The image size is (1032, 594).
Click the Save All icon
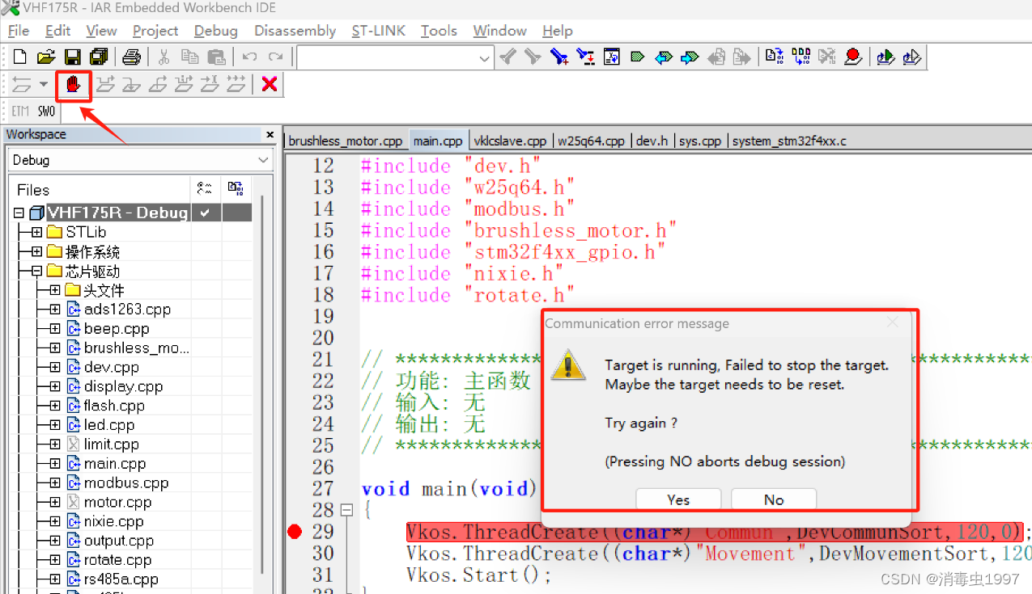pos(99,57)
